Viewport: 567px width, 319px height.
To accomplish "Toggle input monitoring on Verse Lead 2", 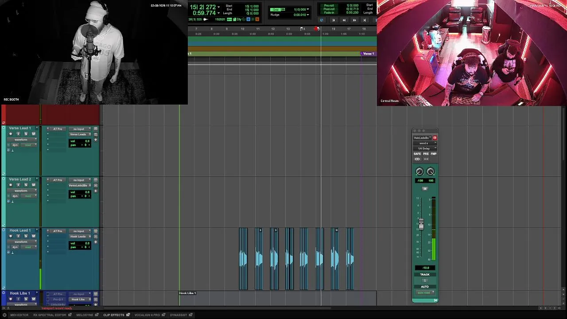I will (18, 185).
